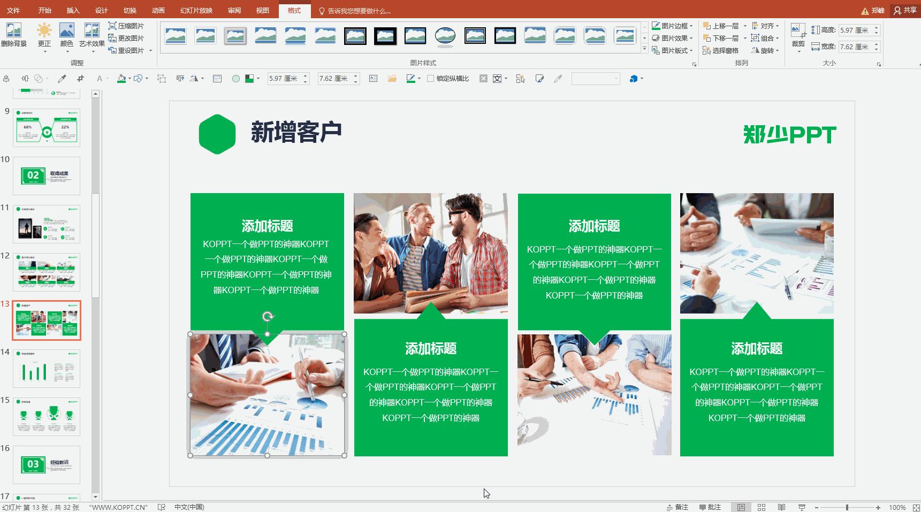921x512 pixels.
Task: Switch to the 设计 (Design) ribbon tab
Action: [x=101, y=10]
